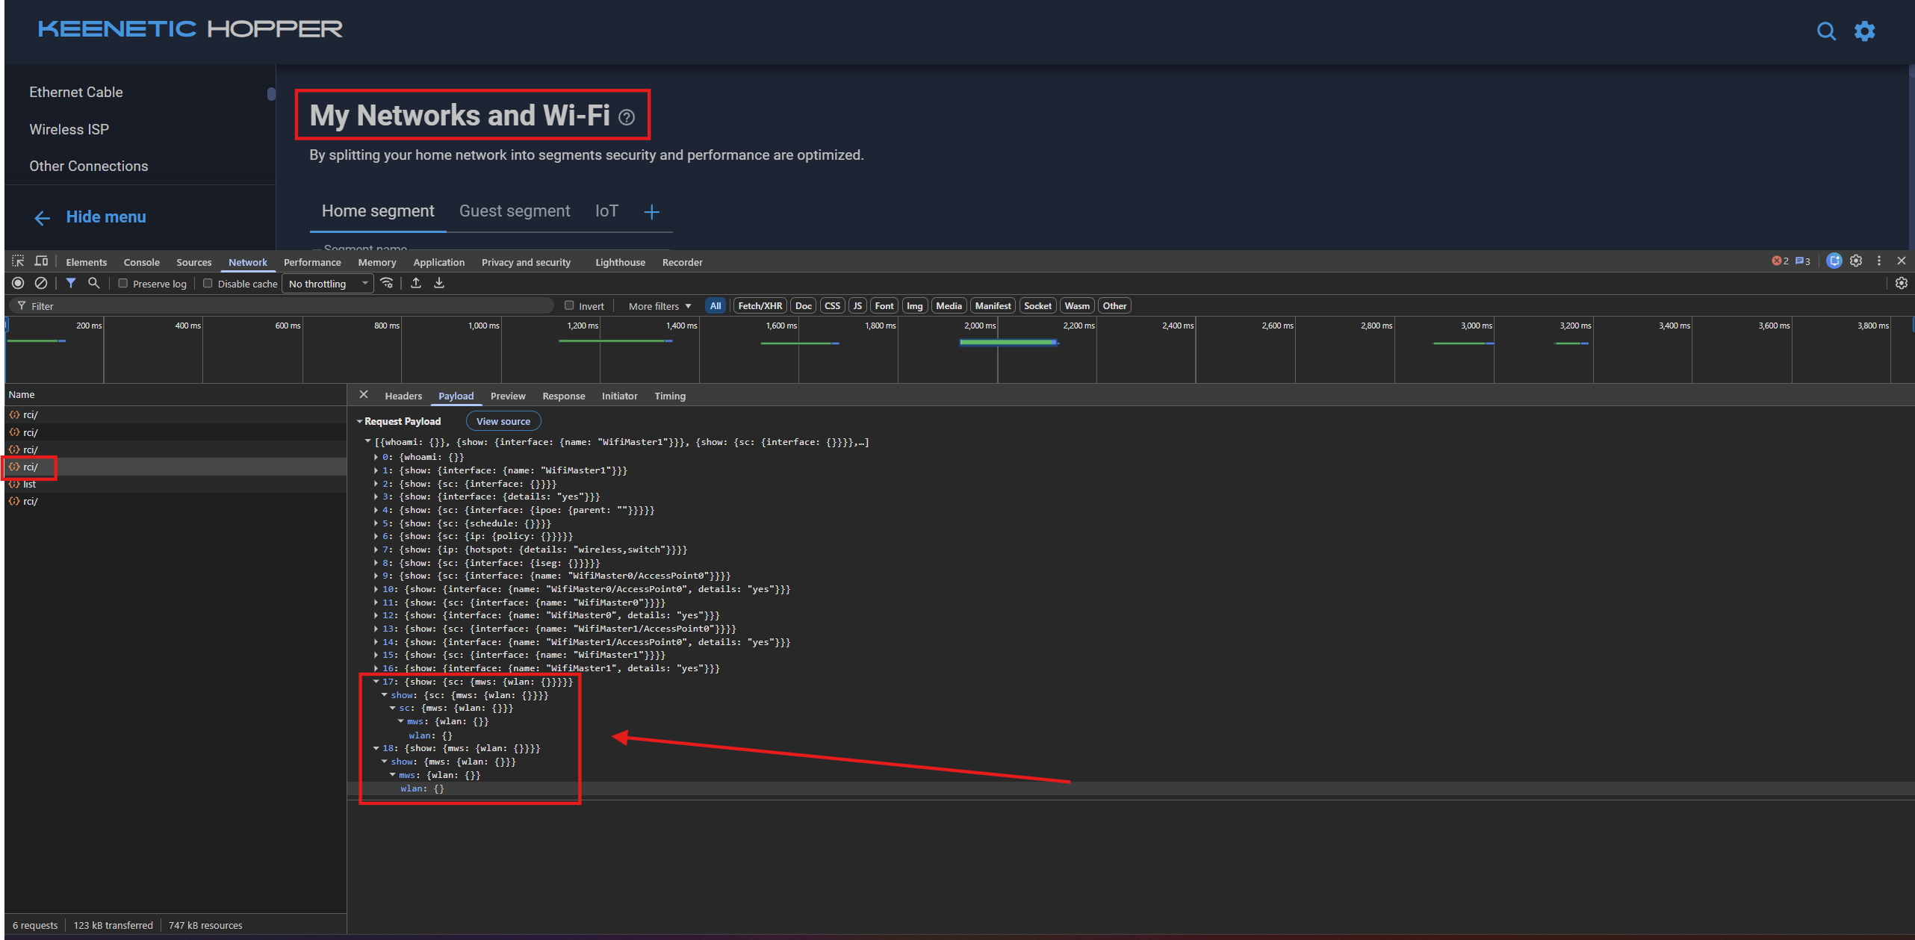The image size is (1915, 940).
Task: Click the record network log button
Action: coord(18,283)
